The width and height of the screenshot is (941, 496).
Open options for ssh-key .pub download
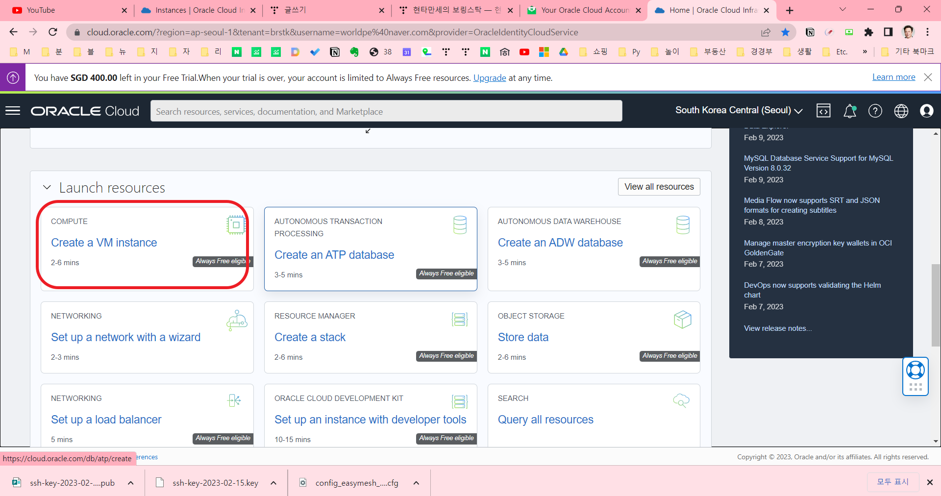pos(131,483)
